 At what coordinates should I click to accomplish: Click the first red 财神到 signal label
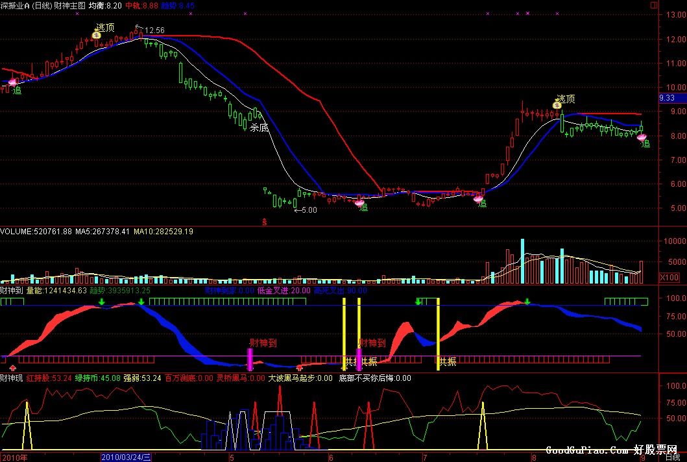coord(263,343)
